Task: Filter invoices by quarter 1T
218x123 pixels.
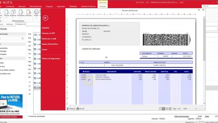Action: click(x=30, y=82)
